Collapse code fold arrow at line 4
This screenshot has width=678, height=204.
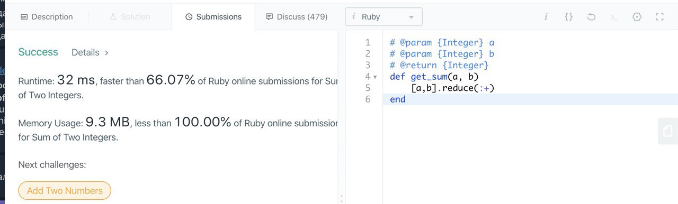point(376,77)
